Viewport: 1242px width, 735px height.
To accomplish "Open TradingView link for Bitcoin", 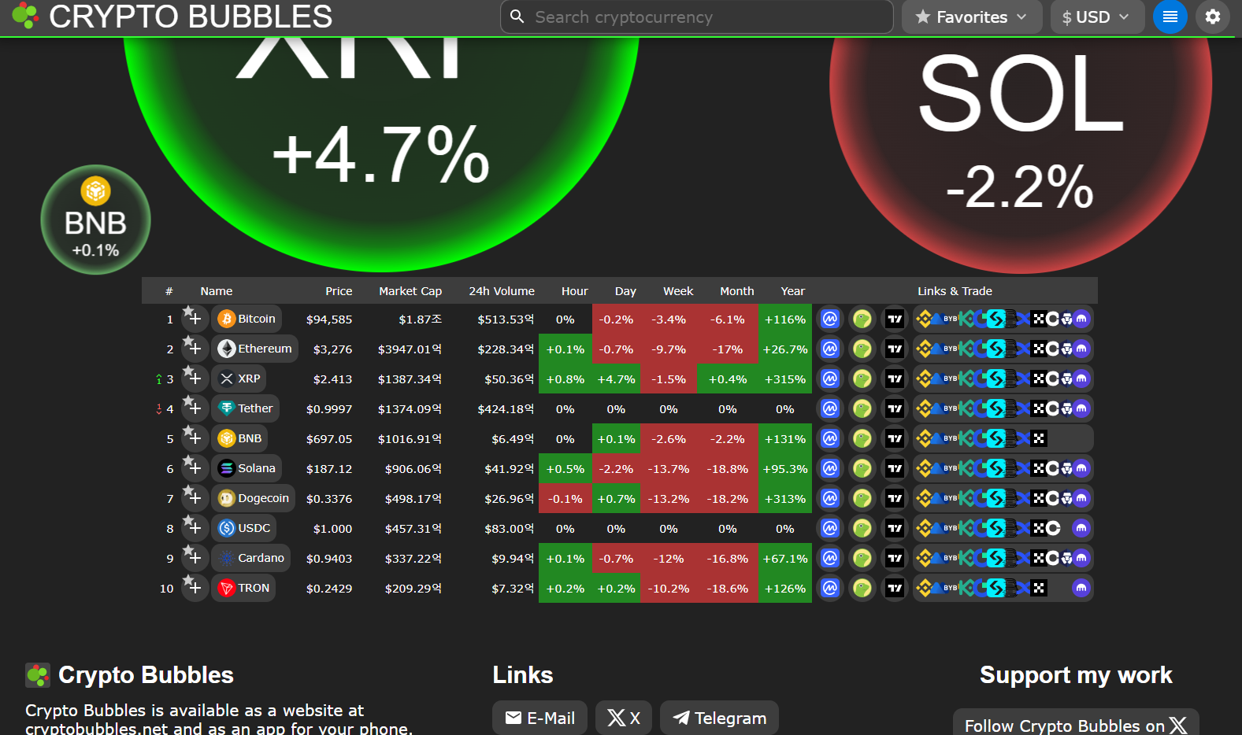I will (x=895, y=319).
